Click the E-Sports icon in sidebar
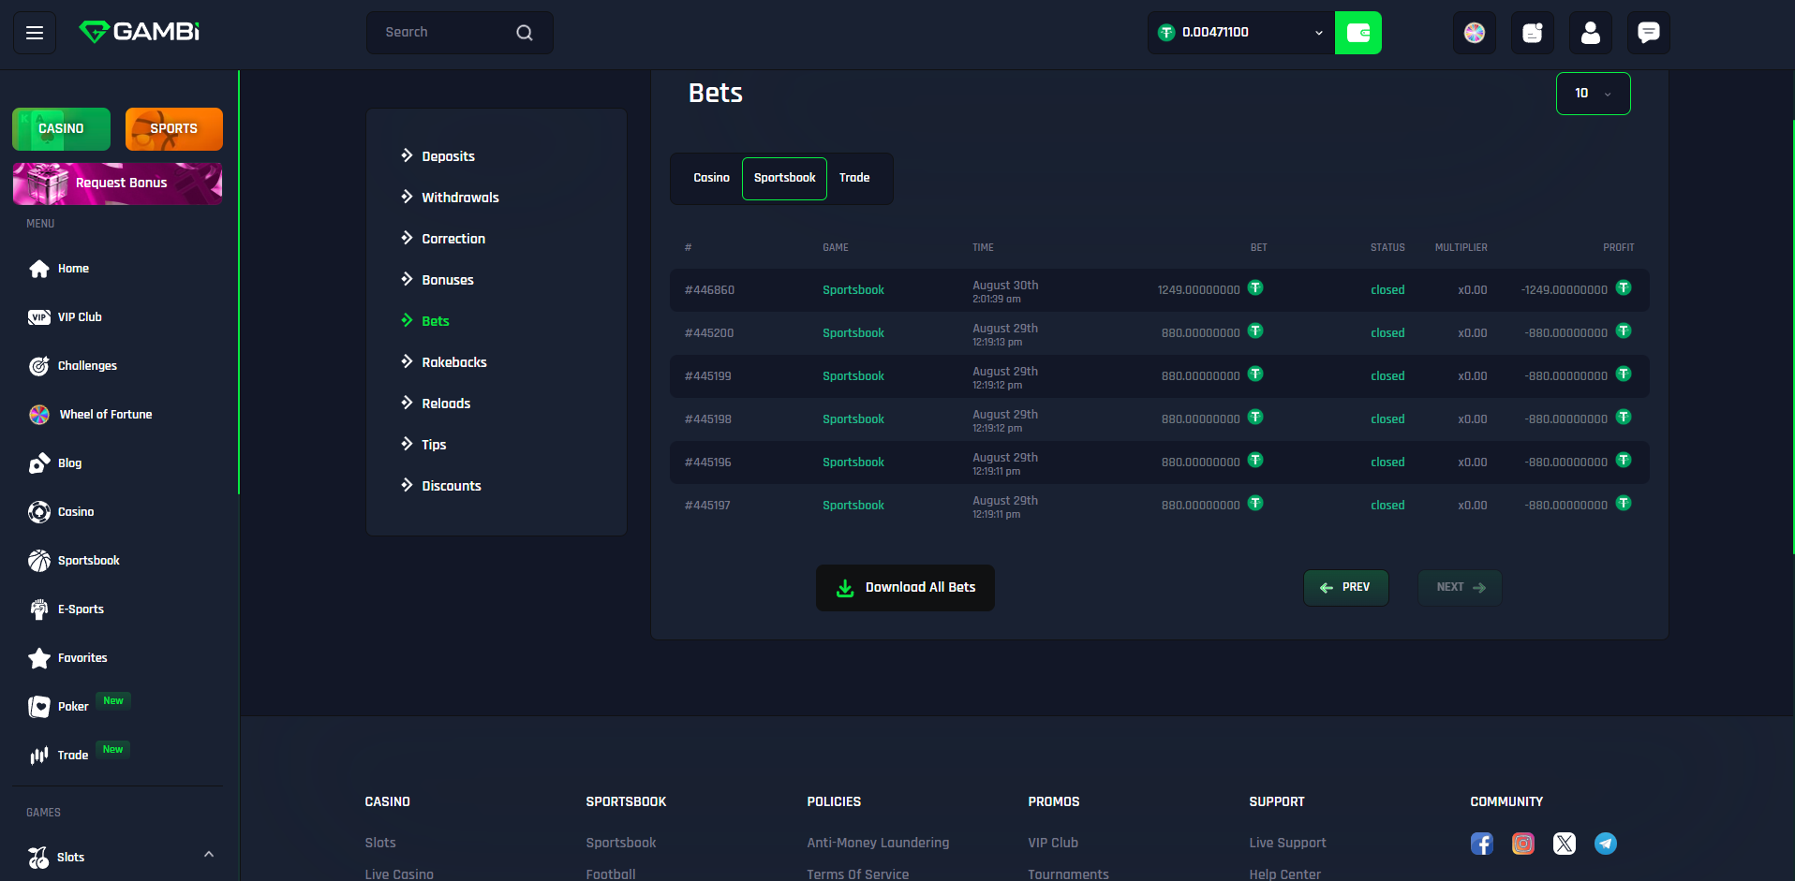Screen dimensions: 1795x881 [x=39, y=609]
